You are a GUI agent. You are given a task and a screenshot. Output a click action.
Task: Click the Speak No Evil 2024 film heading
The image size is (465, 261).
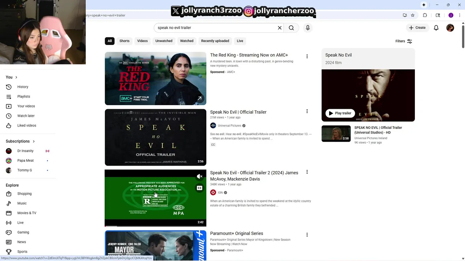click(338, 55)
